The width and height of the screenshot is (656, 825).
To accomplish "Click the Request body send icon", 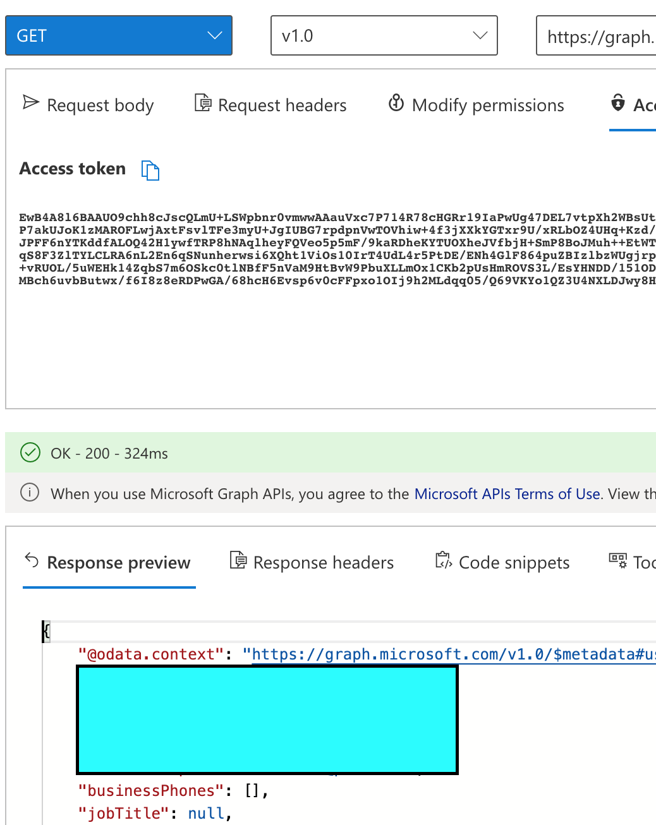I will click(x=30, y=103).
